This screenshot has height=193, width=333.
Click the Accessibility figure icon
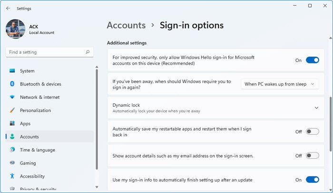coord(12,176)
